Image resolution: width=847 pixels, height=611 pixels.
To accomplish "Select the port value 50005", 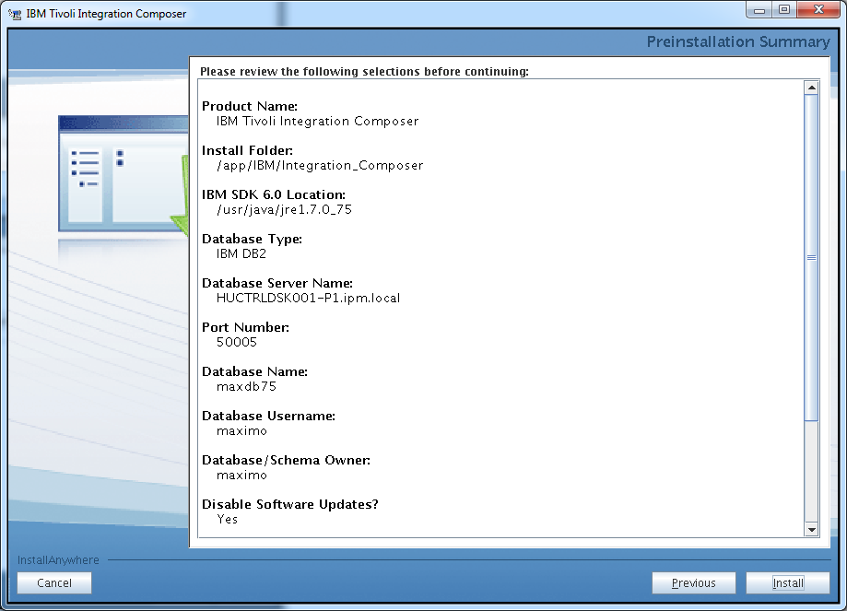I will 237,343.
